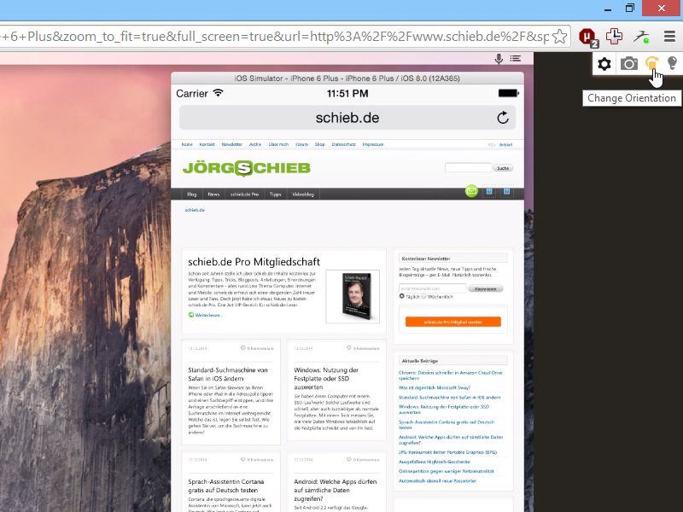Open sidebar link 'Was ist eigentlich Microsoft Sway?'
The height and width of the screenshot is (512, 683).
point(435,387)
